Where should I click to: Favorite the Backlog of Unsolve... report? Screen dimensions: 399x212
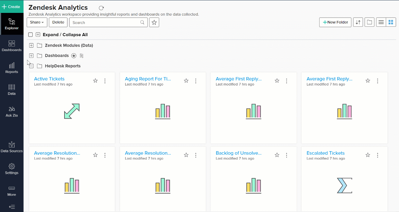tap(277, 155)
